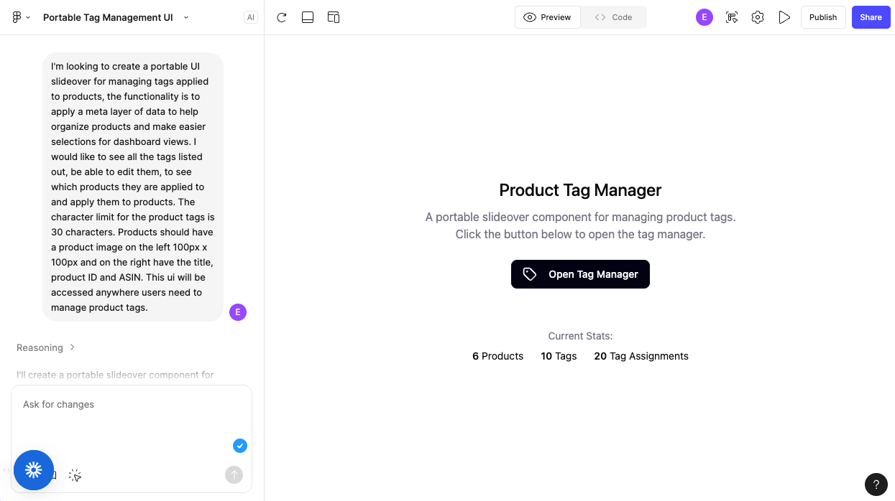Click the purple E user avatar in toolbar
This screenshot has height=501, width=895.
704,17
